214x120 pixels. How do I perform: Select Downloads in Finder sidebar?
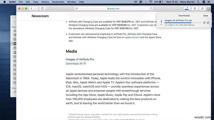pos(15,44)
